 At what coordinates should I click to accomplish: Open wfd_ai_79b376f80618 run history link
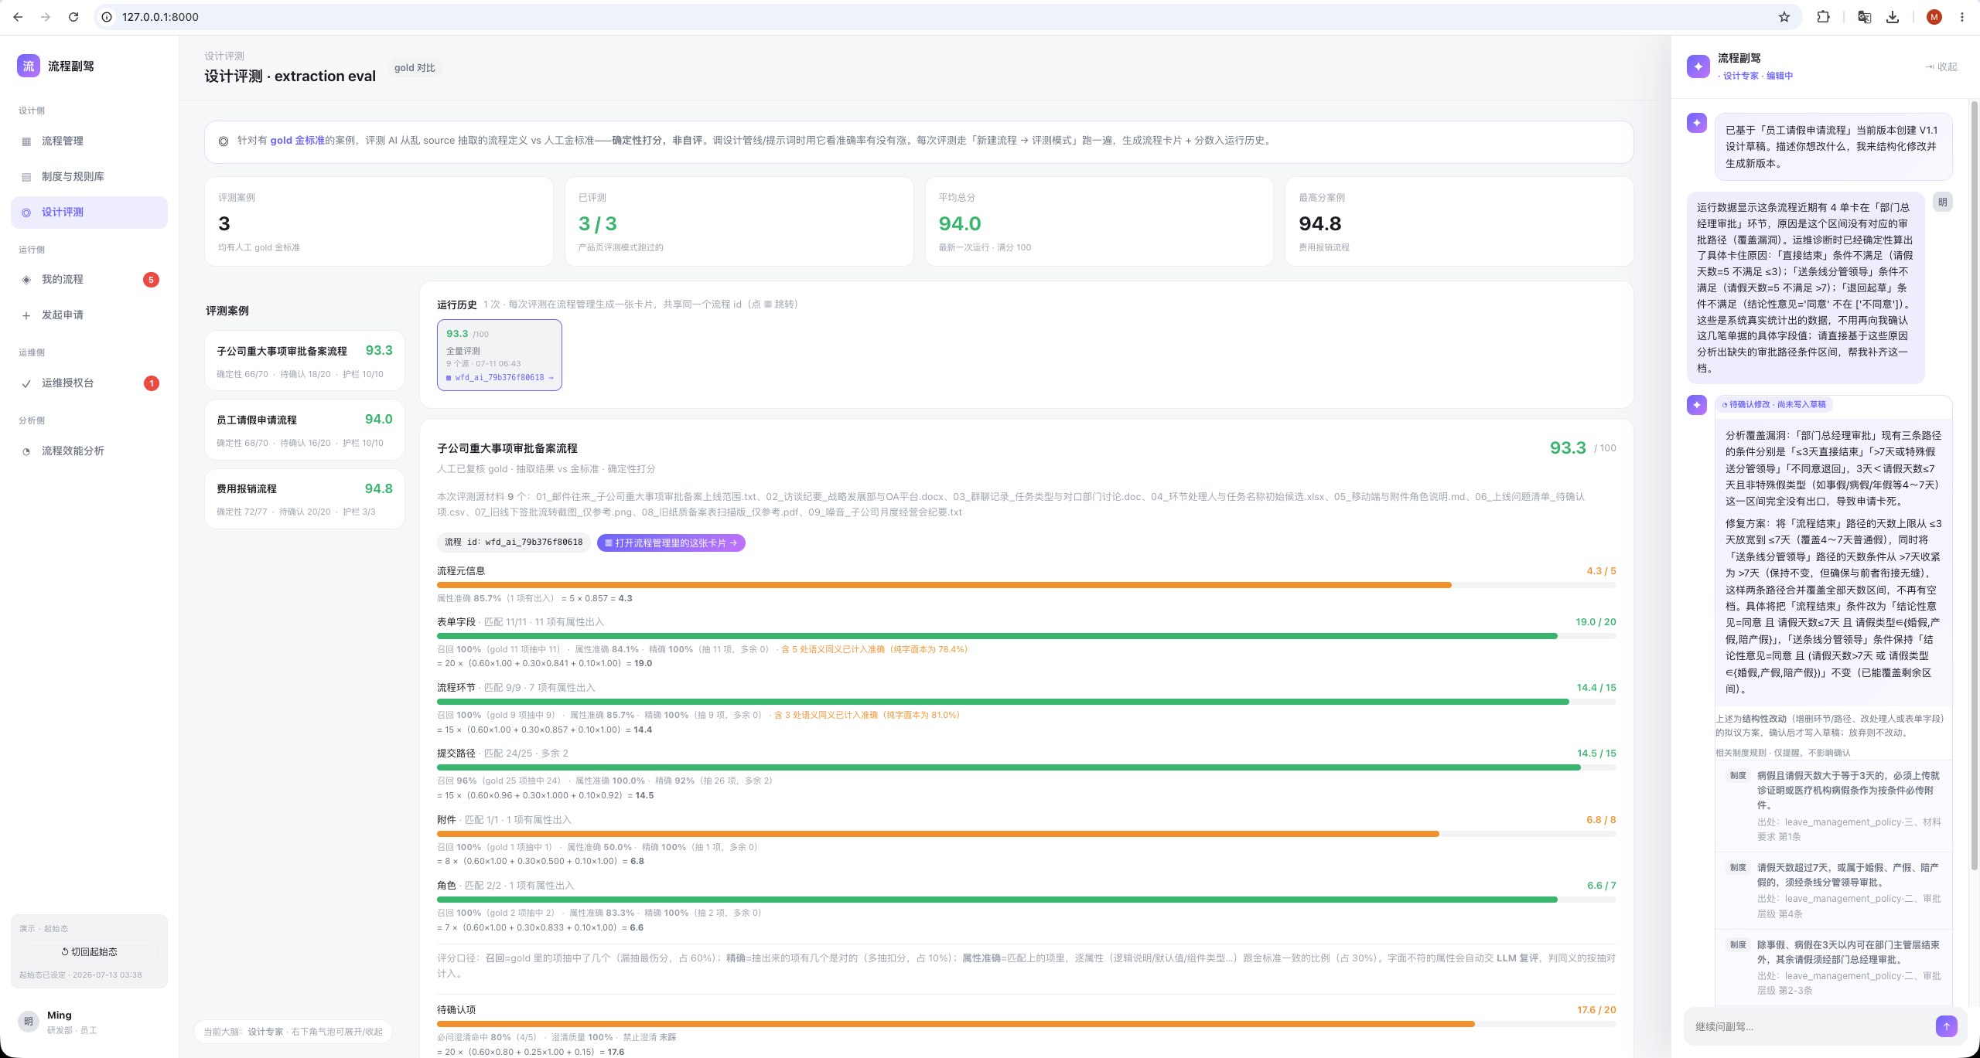click(500, 378)
